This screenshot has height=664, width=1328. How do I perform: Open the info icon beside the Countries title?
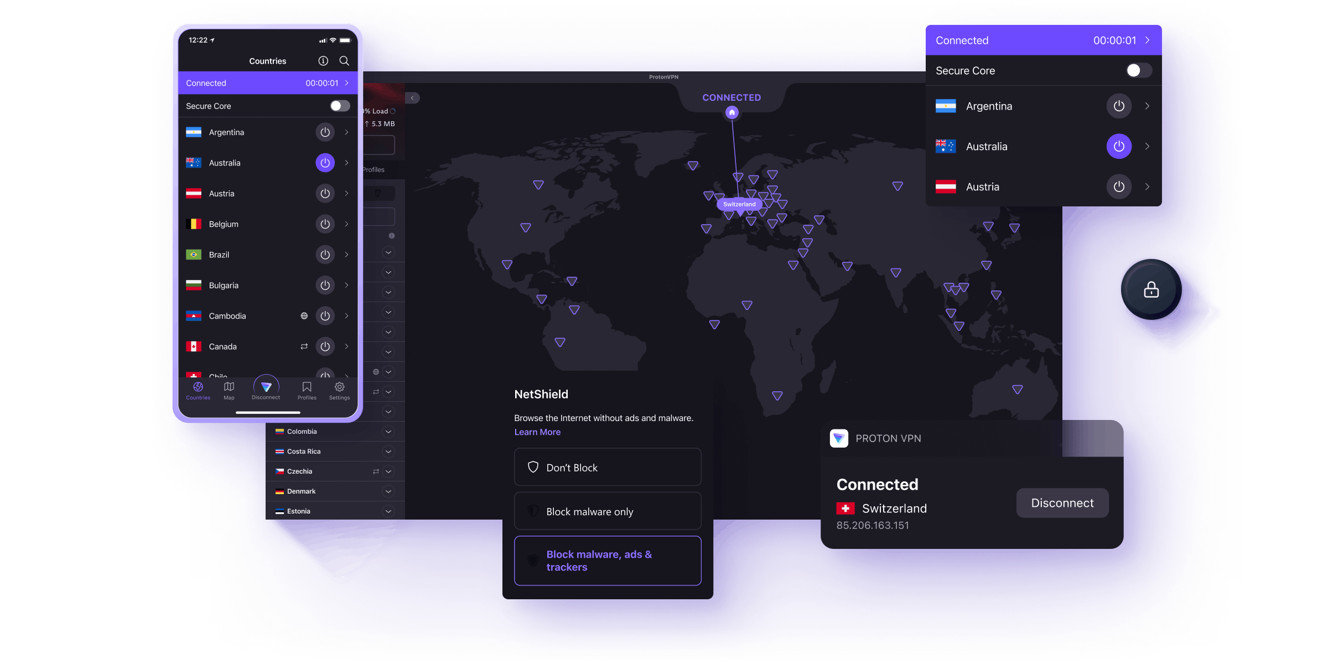[x=323, y=61]
